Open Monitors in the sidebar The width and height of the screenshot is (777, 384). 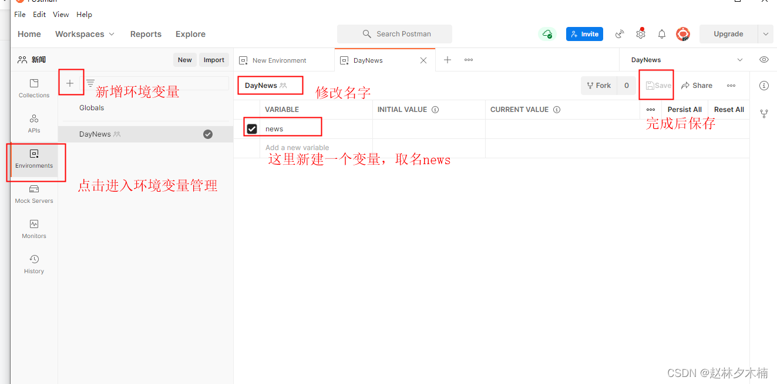pos(34,229)
